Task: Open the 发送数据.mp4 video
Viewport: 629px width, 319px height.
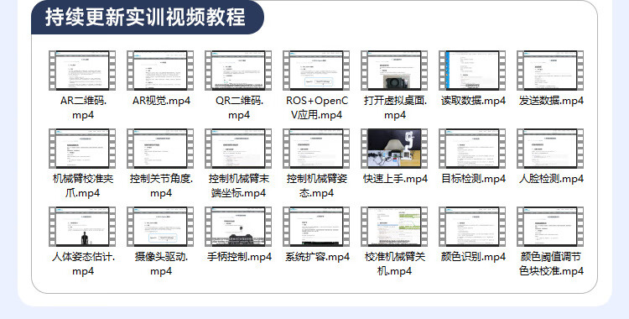Action: [x=550, y=71]
